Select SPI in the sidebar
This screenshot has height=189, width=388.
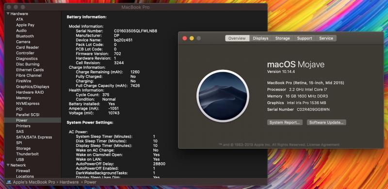(19, 143)
